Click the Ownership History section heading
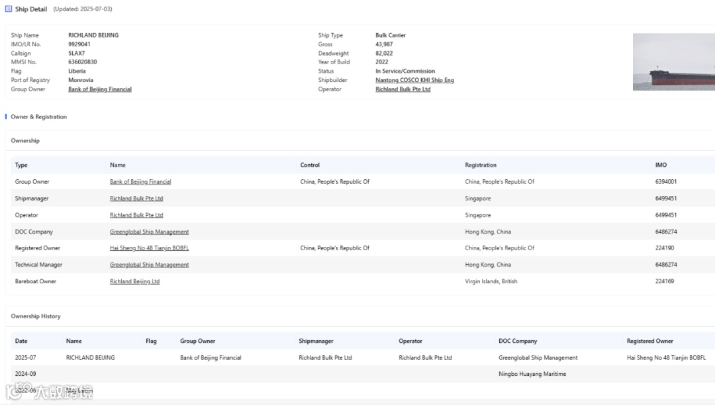This screenshot has width=715, height=405. pos(36,316)
